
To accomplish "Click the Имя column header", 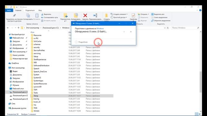I will 32,32.
